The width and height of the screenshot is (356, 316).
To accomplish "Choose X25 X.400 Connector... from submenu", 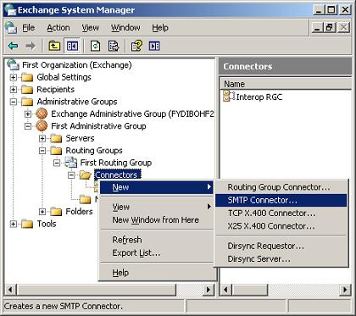I will (281, 226).
